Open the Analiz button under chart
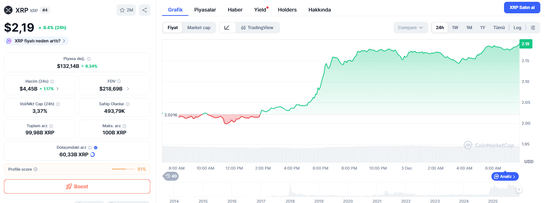 [505, 176]
